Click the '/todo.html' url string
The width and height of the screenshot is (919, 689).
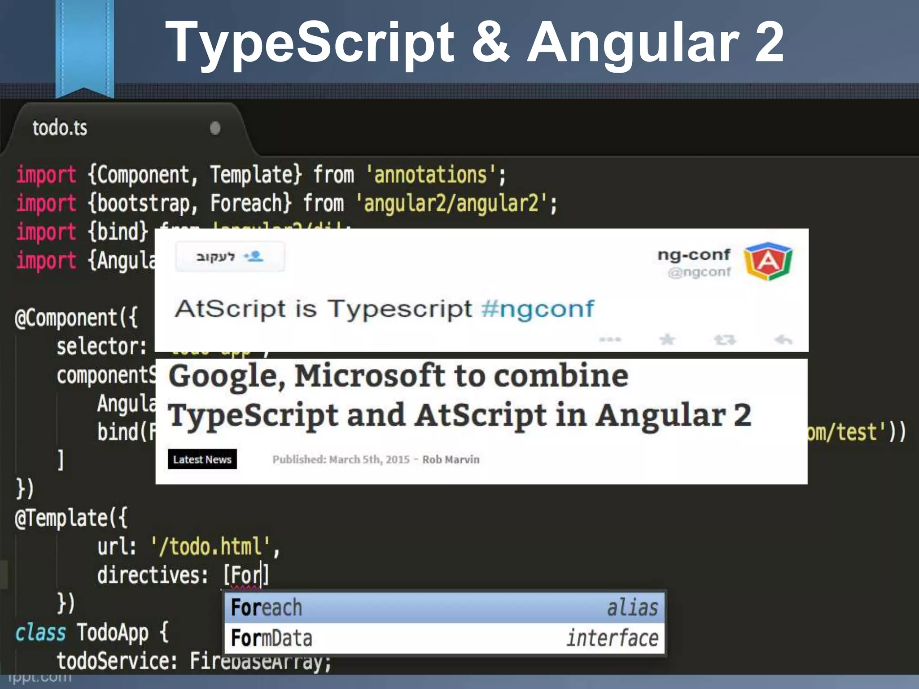[x=210, y=547]
